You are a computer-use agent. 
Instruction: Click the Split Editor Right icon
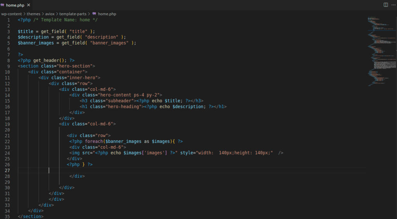pos(385,5)
